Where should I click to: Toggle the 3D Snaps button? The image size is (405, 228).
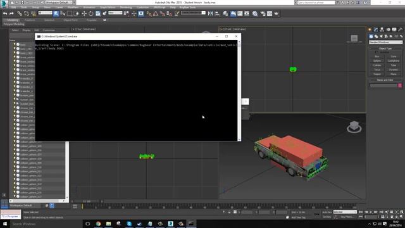[x=149, y=13]
